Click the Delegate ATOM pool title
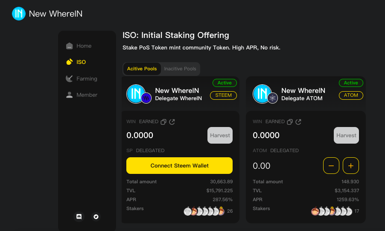This screenshot has height=231, width=385. (x=302, y=98)
